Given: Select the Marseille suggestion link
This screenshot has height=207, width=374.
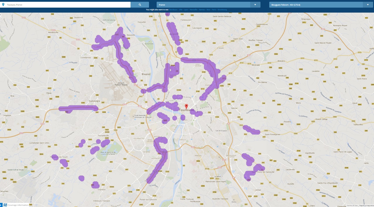Looking at the screenshot, I should tap(193, 10).
